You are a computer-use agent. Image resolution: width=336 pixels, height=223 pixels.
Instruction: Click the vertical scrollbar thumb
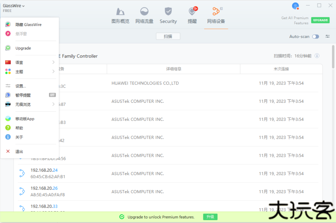click(333, 57)
